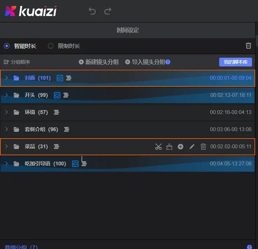Image resolution: width=258 pixels, height=249 pixels.
Task: Select the 套餐介绍 (96) group name
Action: tap(41, 129)
